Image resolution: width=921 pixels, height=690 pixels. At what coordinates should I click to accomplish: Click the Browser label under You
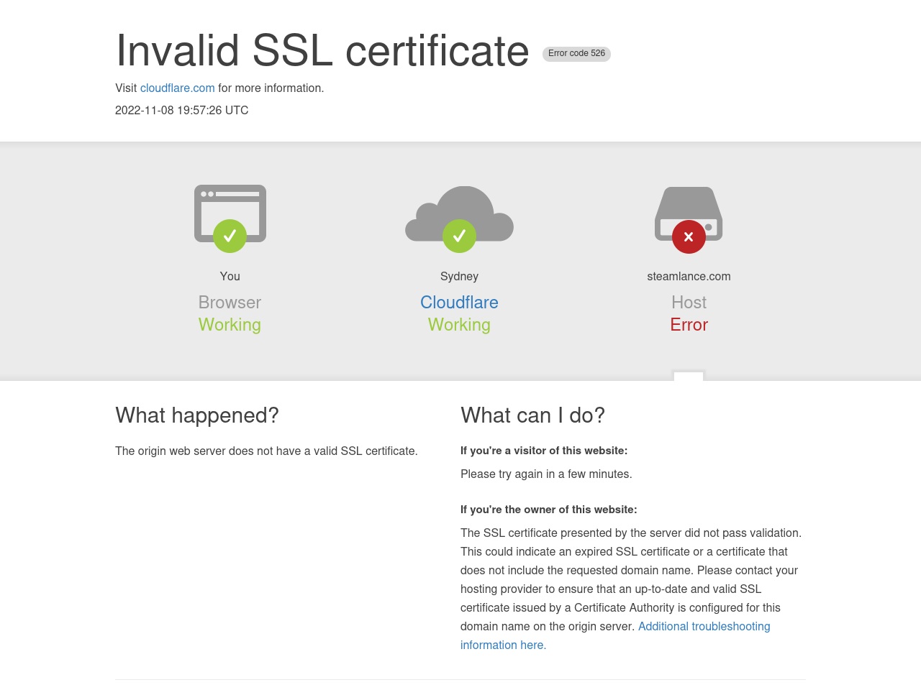click(230, 303)
